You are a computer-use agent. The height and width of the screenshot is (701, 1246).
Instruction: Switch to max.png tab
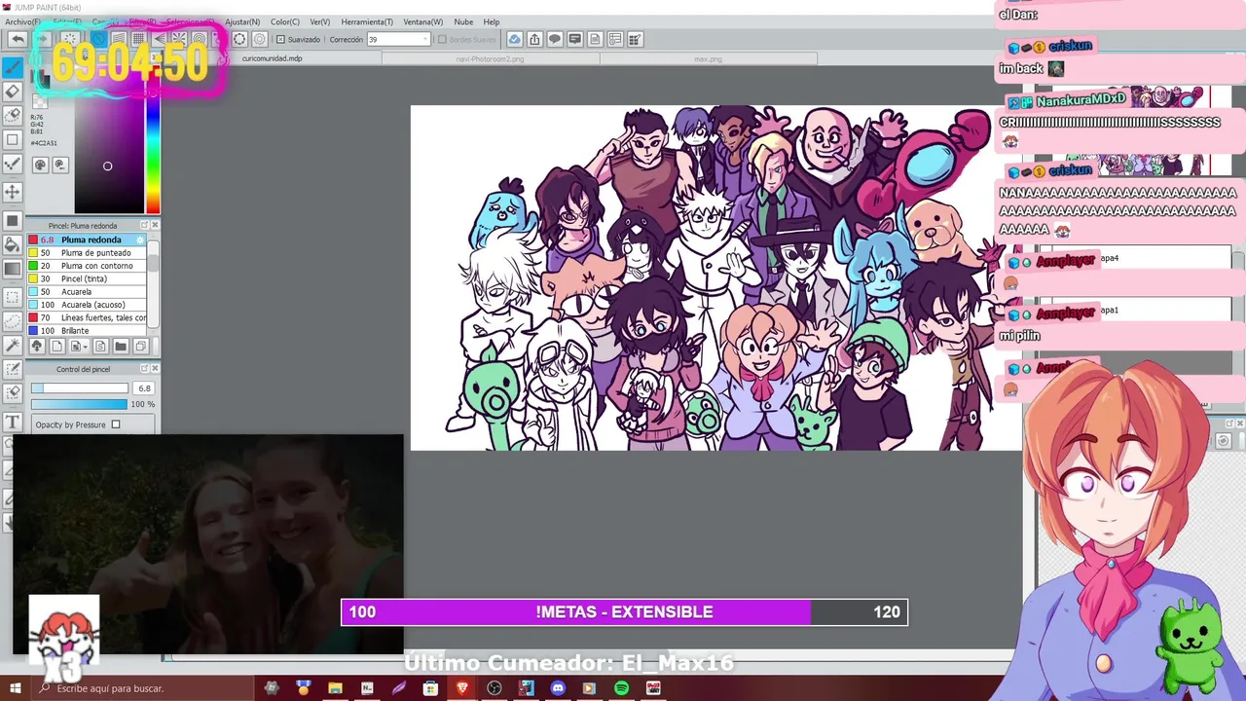point(709,58)
